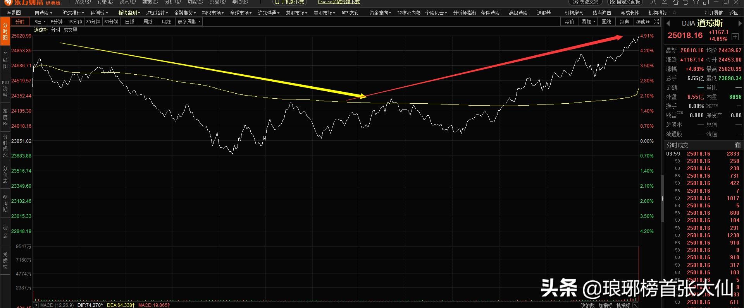Image resolution: width=744 pixels, height=308 pixels.
Task: Select the 周线 period tab
Action: (x=148, y=22)
